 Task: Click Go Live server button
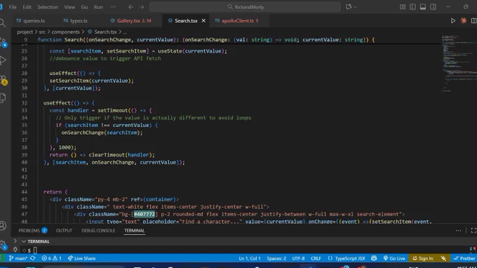pos(394,258)
